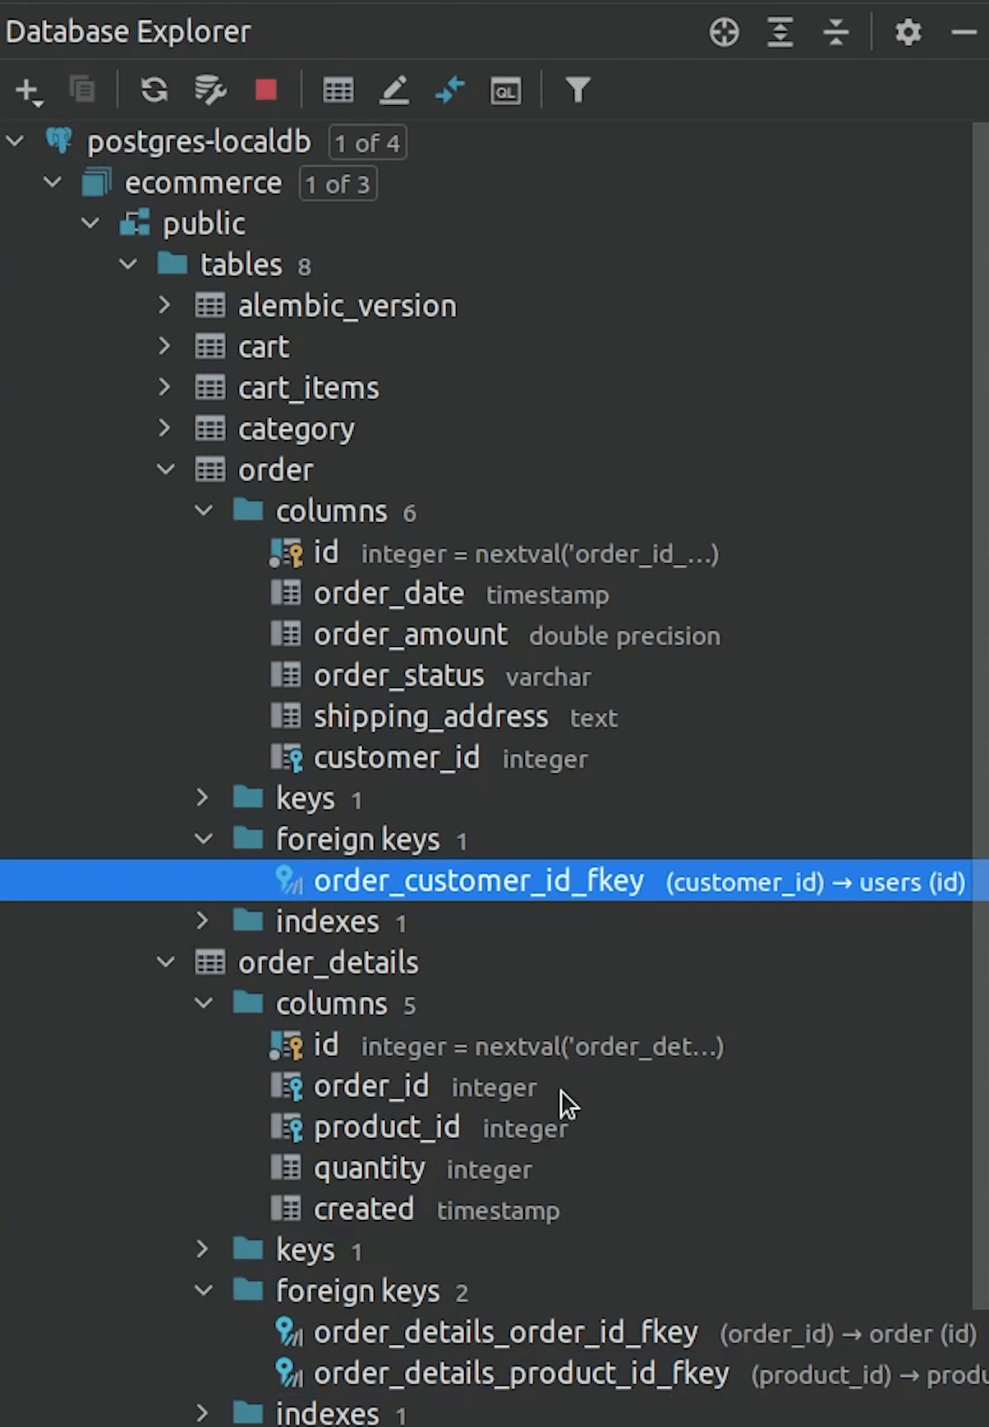
Task: Open the table data viewer icon
Action: [x=338, y=89]
